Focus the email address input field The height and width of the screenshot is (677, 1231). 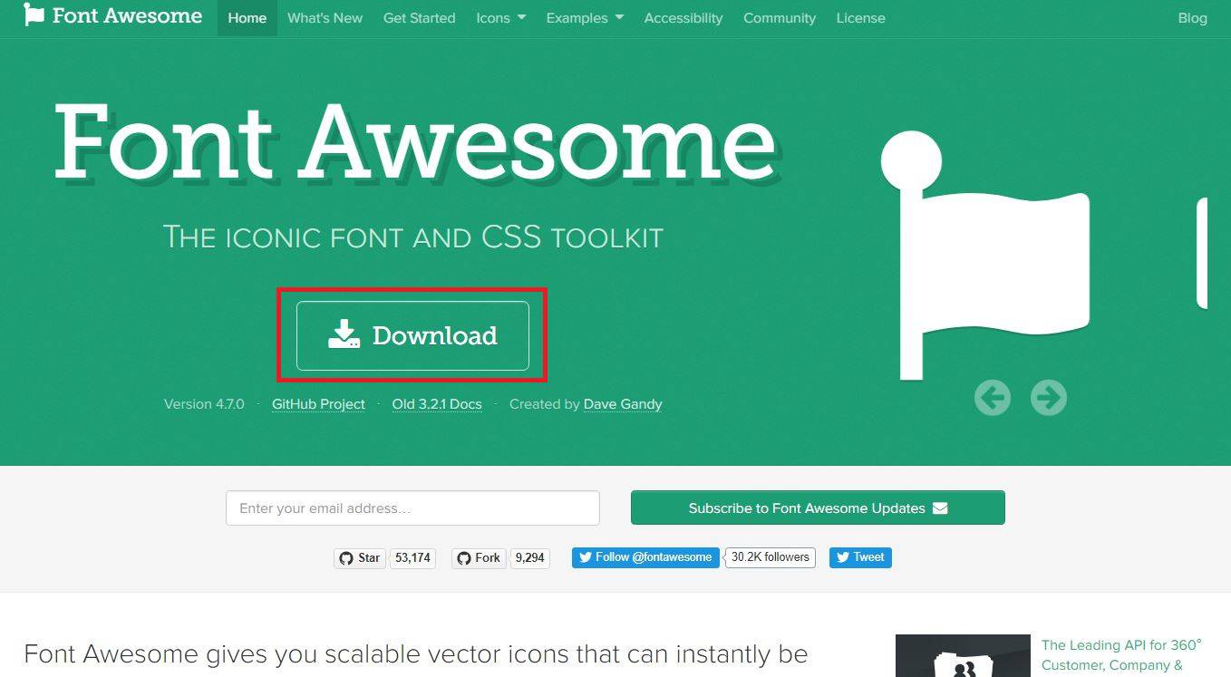click(412, 508)
